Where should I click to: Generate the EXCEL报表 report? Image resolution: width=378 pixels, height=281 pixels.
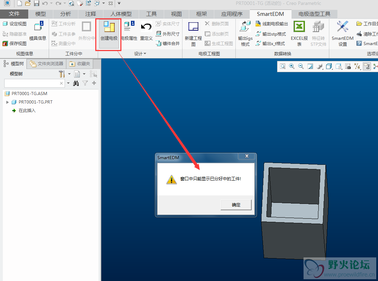[299, 34]
